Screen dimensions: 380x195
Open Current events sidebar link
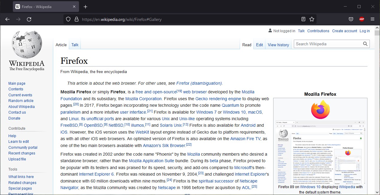20,95
